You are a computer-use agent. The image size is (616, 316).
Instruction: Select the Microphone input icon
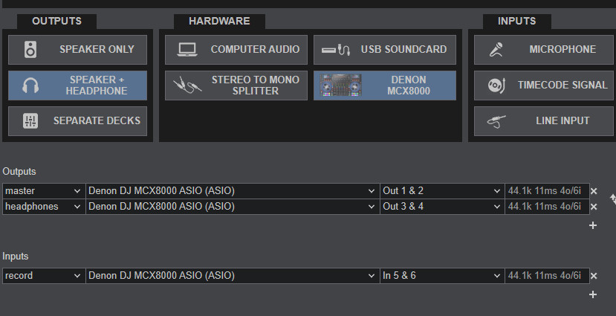(x=496, y=50)
